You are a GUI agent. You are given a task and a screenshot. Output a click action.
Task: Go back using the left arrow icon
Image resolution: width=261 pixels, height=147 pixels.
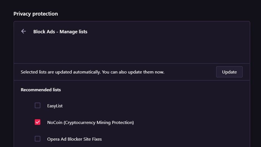click(x=24, y=31)
